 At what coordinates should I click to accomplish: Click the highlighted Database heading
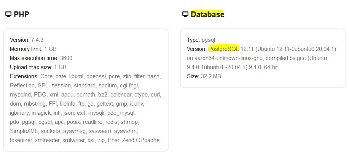tap(207, 14)
